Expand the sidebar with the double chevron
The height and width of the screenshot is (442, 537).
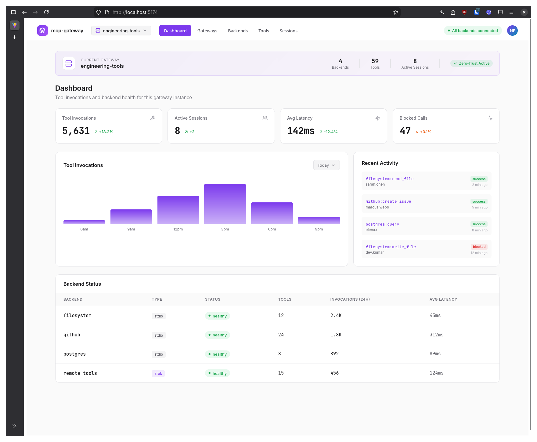(14, 426)
